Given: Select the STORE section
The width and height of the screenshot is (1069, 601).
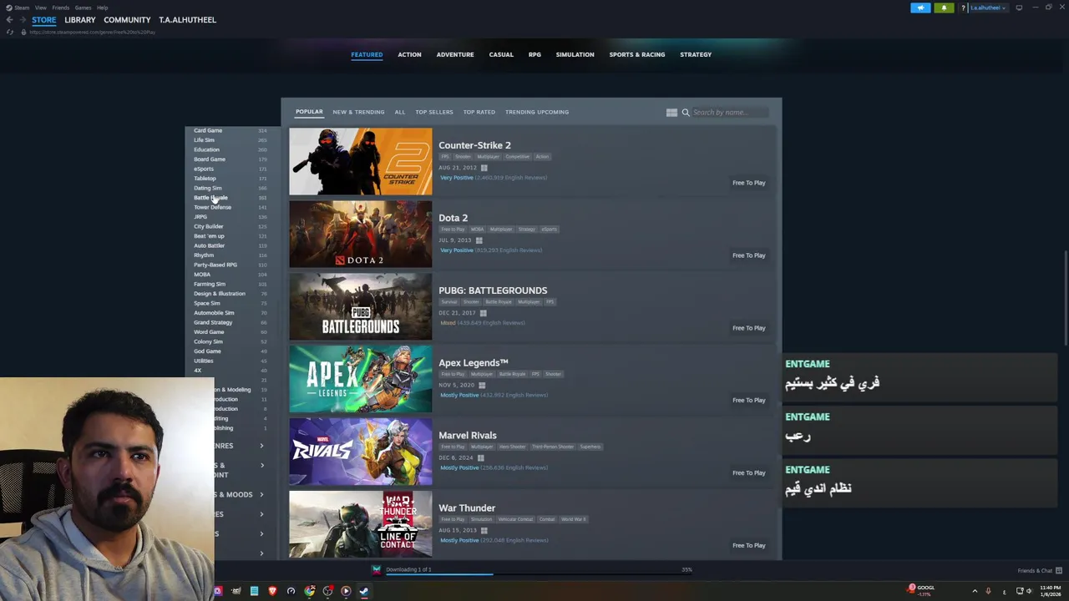Looking at the screenshot, I should click(x=44, y=20).
